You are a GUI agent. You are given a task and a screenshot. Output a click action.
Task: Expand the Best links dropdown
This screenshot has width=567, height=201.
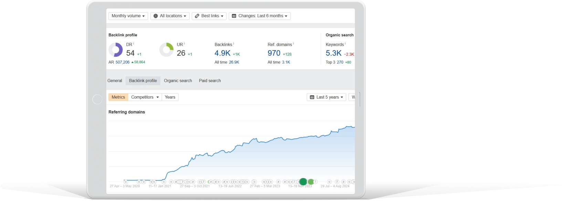point(209,16)
